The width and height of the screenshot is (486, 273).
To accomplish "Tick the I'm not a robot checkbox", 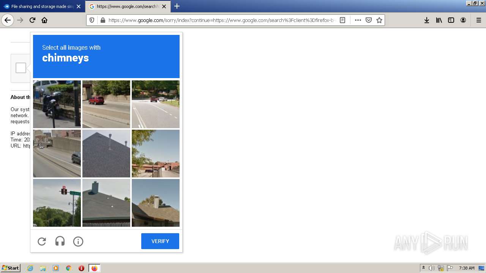I will (21, 68).
